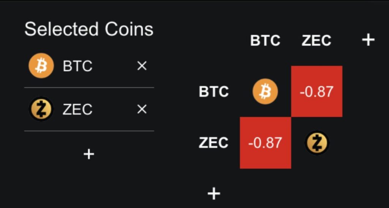Remove BTC from the selected coins
The height and width of the screenshot is (208, 389).
(142, 66)
